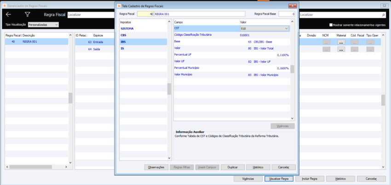Open the Tipo Oper. ellipsis button in Entrada row
Viewport: 391px width, 185px height.
(x=370, y=42)
